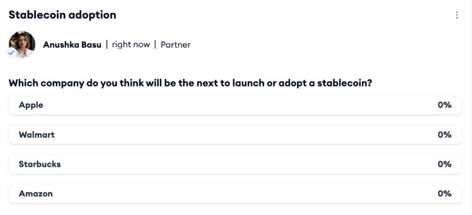The height and width of the screenshot is (215, 472).
Task: Open the three-dot post options menu
Action: pyautogui.click(x=457, y=15)
